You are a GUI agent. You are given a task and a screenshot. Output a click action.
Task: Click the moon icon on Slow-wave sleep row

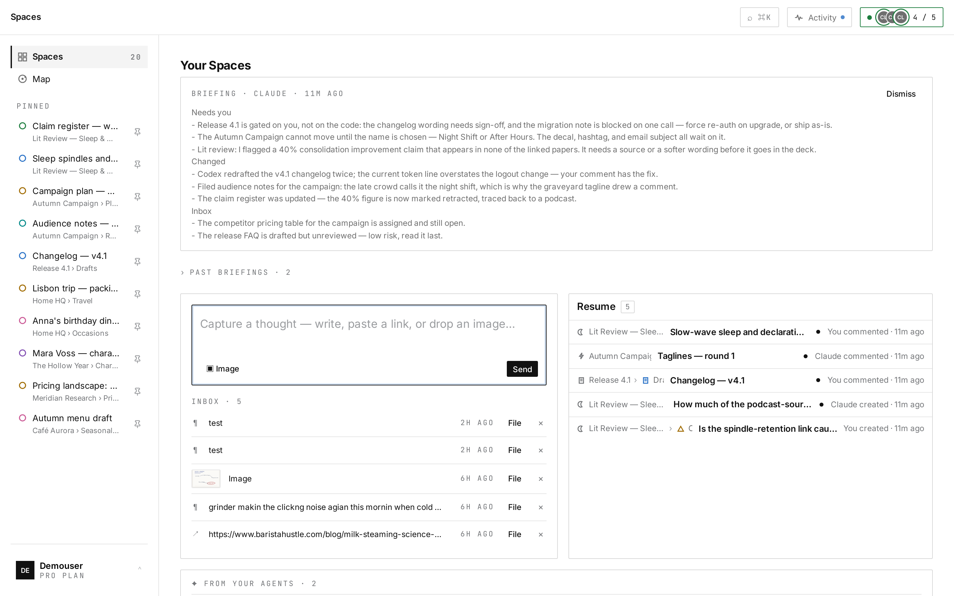(580, 332)
